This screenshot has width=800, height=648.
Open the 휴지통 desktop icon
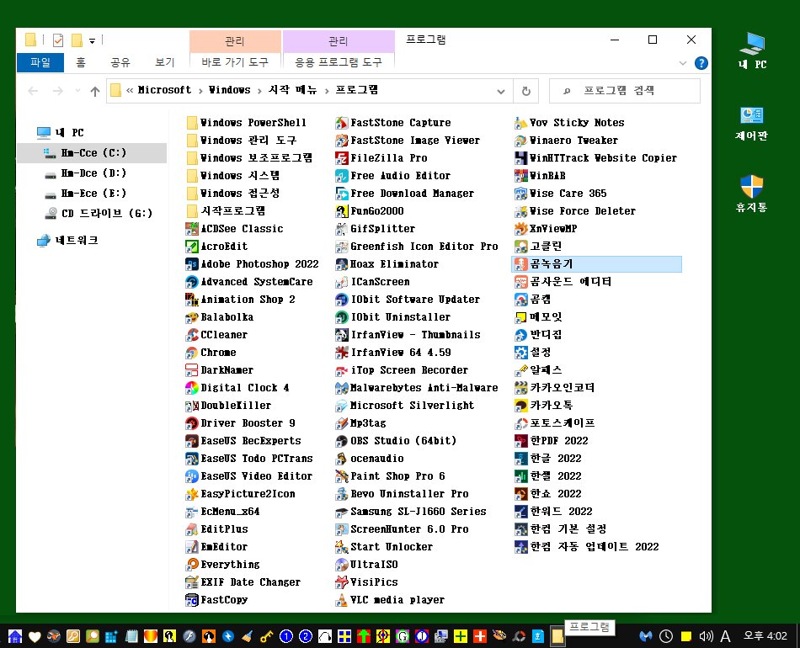click(751, 193)
